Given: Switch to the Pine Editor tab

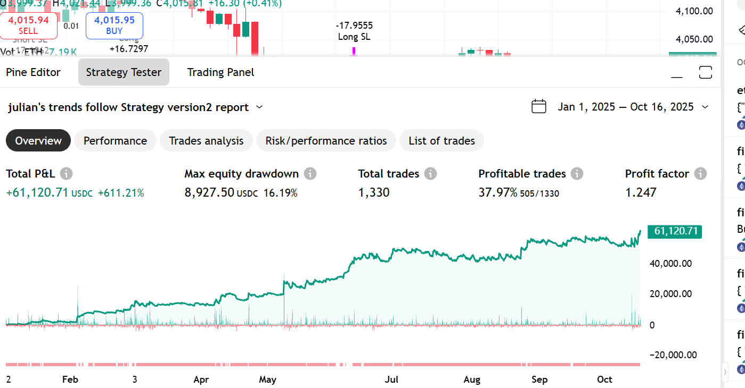Looking at the screenshot, I should click(33, 72).
